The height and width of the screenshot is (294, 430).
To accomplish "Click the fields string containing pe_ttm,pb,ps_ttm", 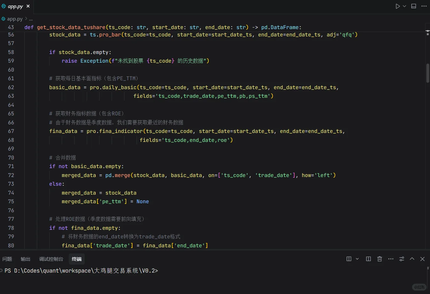I will coord(213,96).
